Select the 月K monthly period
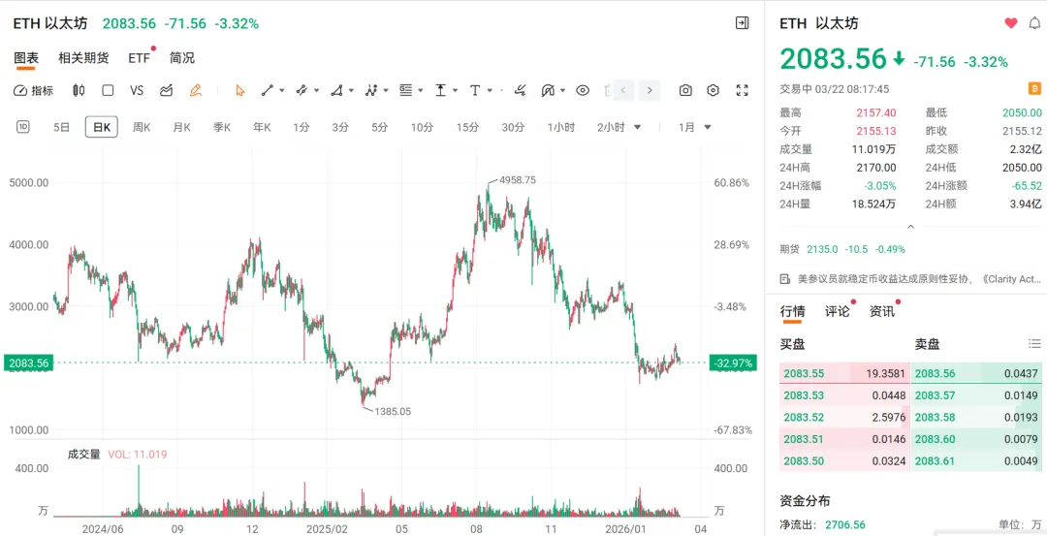The height and width of the screenshot is (536, 1047). tap(181, 128)
